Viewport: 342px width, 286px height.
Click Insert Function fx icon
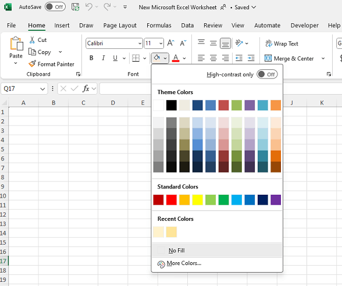click(x=86, y=88)
